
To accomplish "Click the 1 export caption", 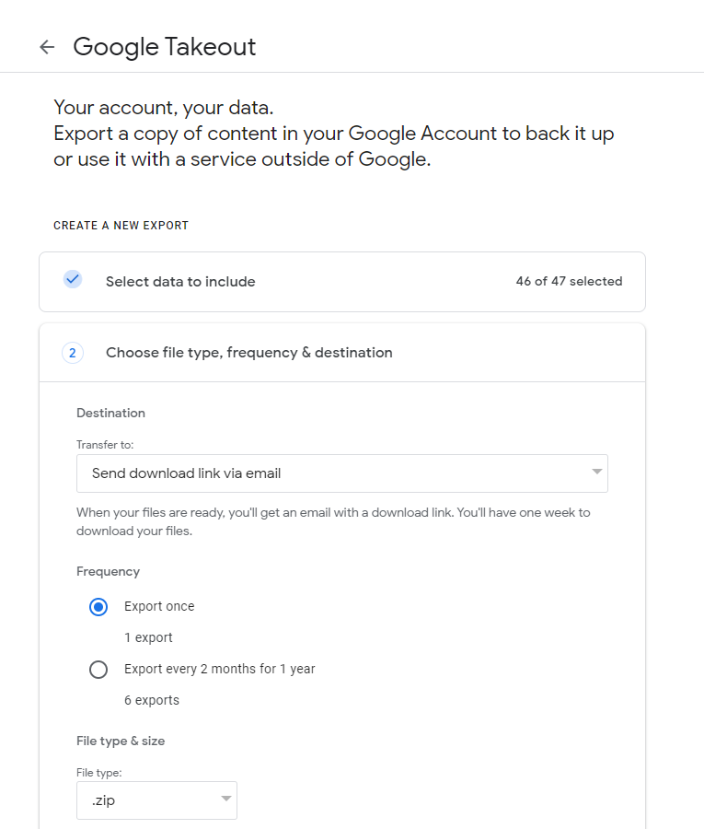I will tap(148, 637).
